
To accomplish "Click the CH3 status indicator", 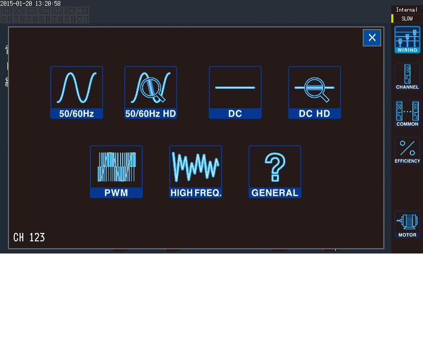I will (32, 11).
